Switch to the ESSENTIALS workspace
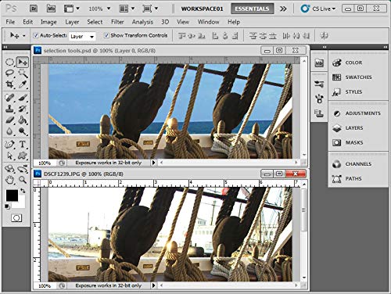The height and width of the screenshot is (294, 391). [252, 9]
